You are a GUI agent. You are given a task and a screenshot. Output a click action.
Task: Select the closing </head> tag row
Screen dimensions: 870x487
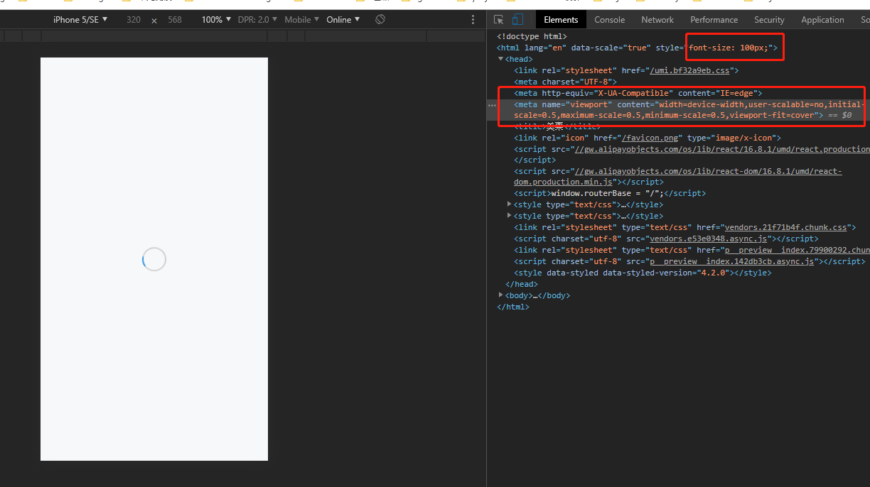(521, 284)
